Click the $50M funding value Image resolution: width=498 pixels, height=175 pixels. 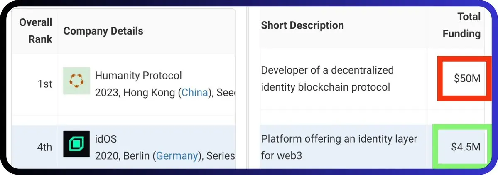point(467,79)
